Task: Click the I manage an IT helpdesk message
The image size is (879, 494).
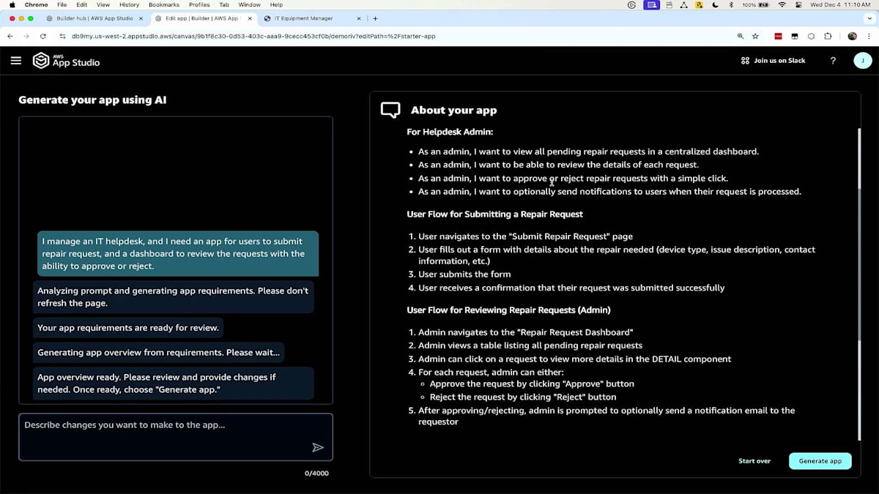Action: tap(178, 254)
